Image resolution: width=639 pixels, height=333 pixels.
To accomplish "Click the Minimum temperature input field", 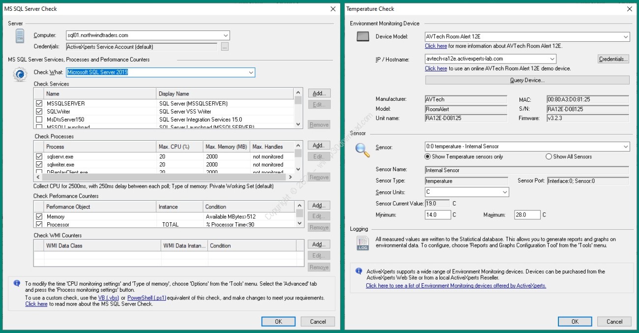I will tap(438, 215).
